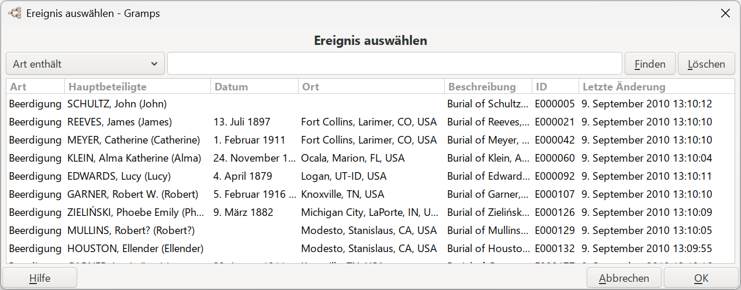
Task: Click the Löschen button
Action: click(x=707, y=64)
